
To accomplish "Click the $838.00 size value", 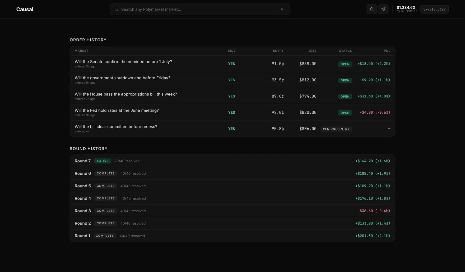I will (308, 64).
